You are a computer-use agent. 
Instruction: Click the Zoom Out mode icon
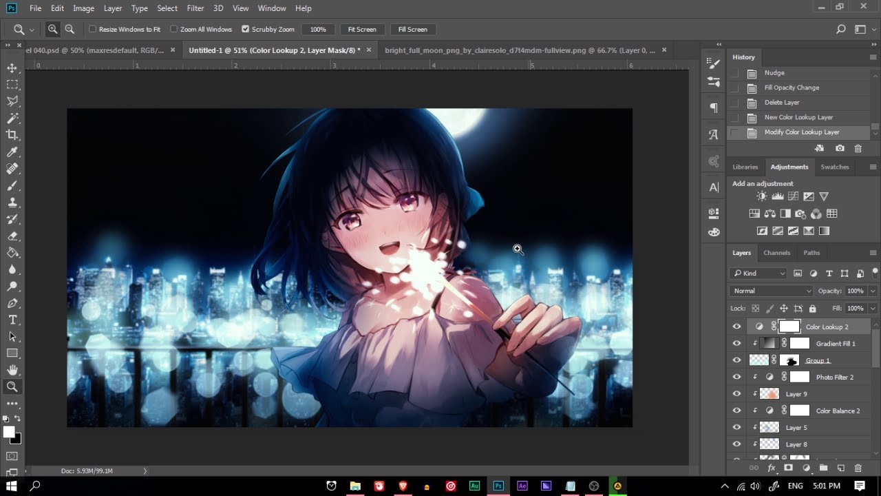tap(70, 29)
